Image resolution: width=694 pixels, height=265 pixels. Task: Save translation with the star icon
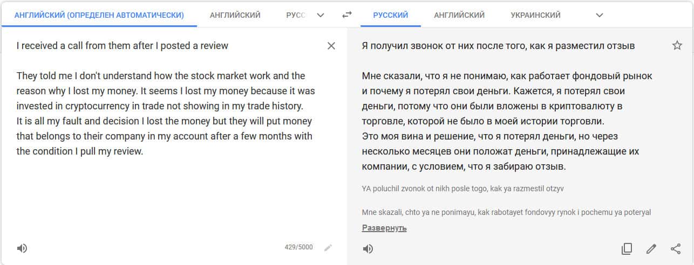[677, 46]
